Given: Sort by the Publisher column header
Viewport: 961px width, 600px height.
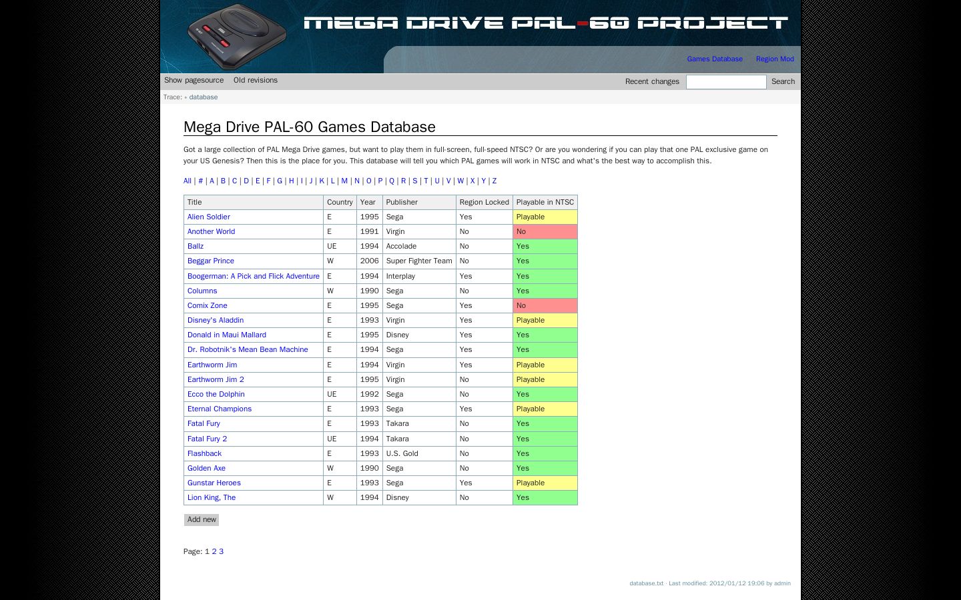Looking at the screenshot, I should pos(419,202).
